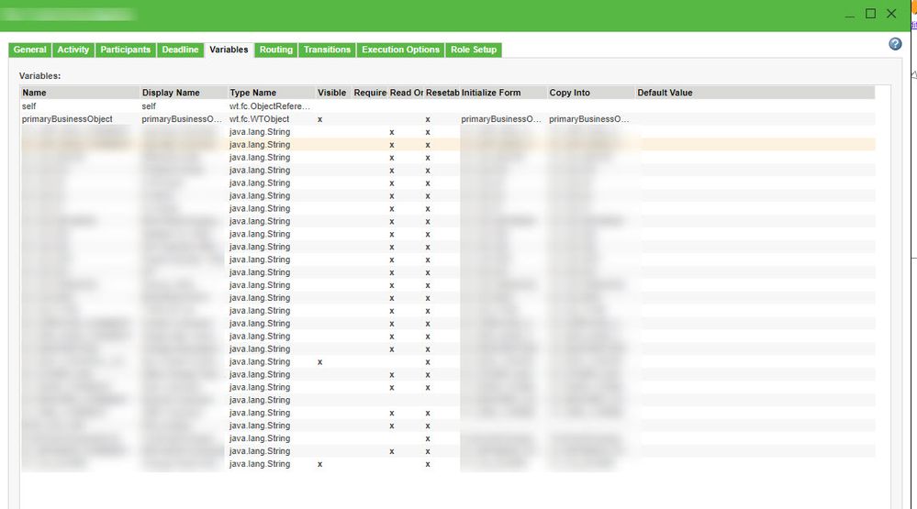Click the Type Name column header

tap(272, 93)
